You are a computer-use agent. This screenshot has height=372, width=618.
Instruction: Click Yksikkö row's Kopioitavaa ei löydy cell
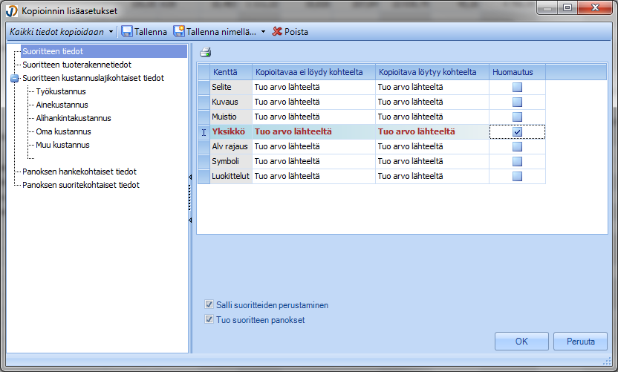point(313,131)
